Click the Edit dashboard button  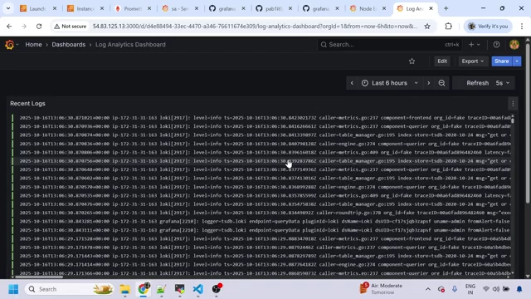442,61
